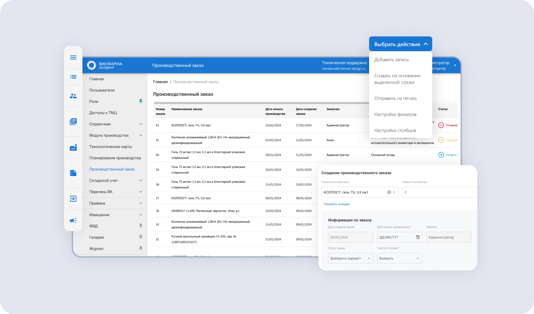This screenshot has width=534, height=314.
Task: Open the list view icon in sidebar
Action: [x=73, y=77]
